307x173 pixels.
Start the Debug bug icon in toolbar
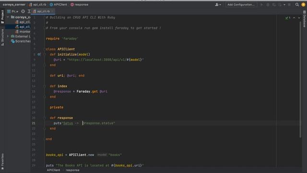tap(268, 4)
